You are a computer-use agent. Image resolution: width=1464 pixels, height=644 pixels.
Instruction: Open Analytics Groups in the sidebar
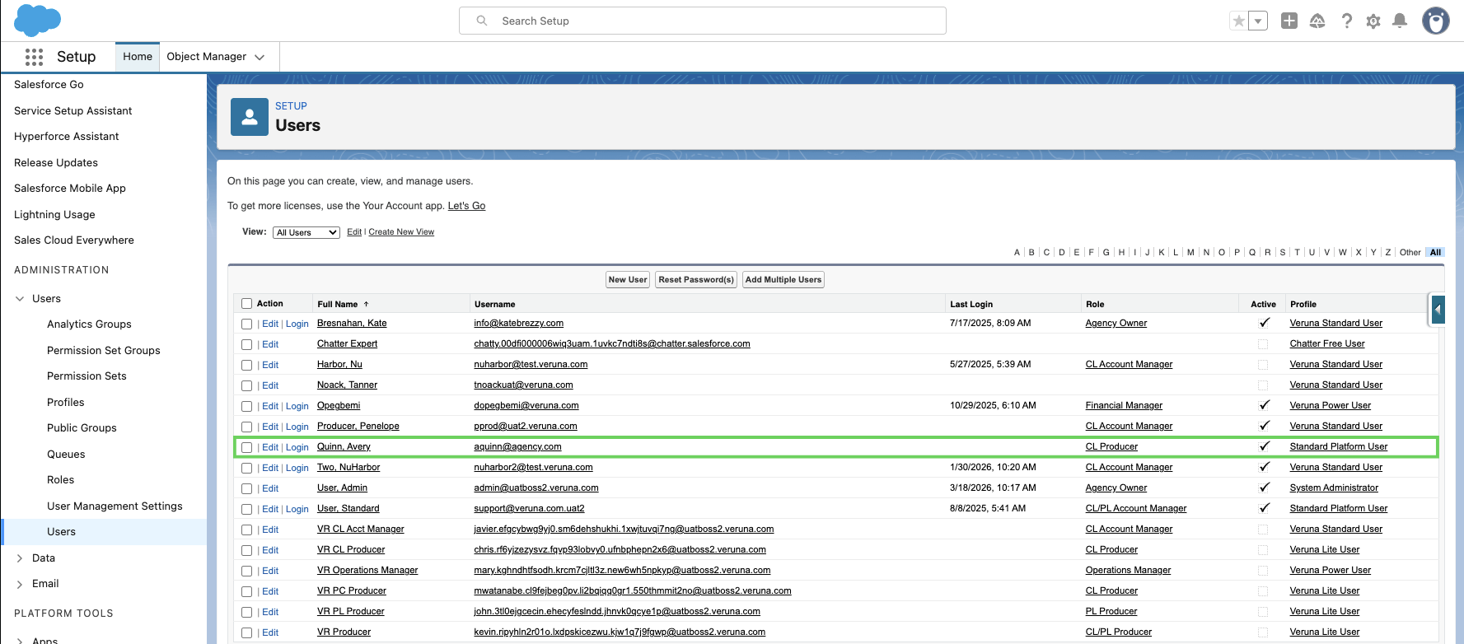[89, 324]
